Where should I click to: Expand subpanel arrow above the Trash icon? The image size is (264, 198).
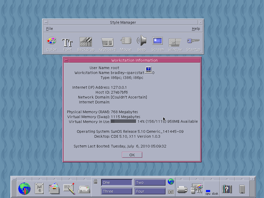242,179
